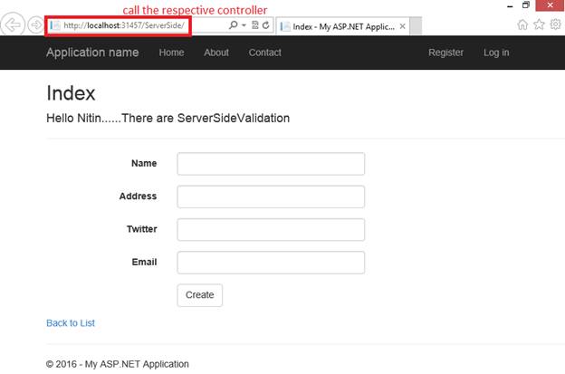Click the Twitter field label
565x374 pixels.
coord(141,229)
